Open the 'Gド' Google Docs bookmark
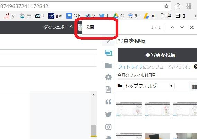Screen dimensions: 197x139 tap(74, 16)
